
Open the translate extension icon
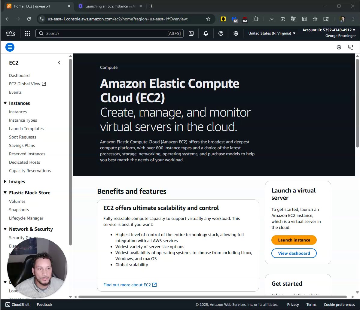point(293,19)
